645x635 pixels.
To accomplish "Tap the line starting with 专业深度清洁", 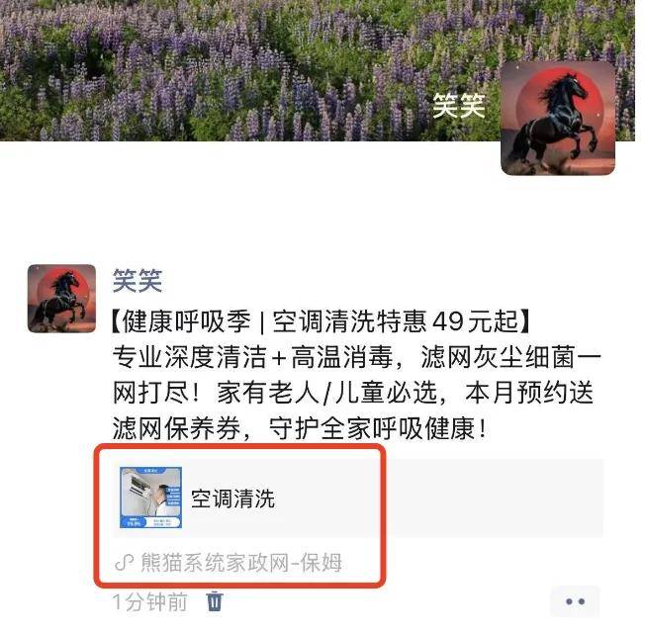I will click(x=357, y=357).
